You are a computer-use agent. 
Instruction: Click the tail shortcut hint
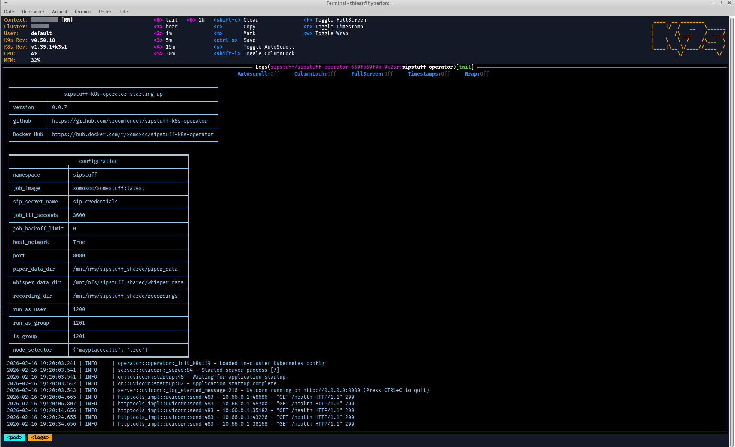pos(166,20)
